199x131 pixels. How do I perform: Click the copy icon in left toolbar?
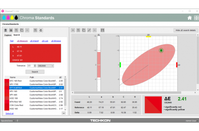[x=22, y=30]
